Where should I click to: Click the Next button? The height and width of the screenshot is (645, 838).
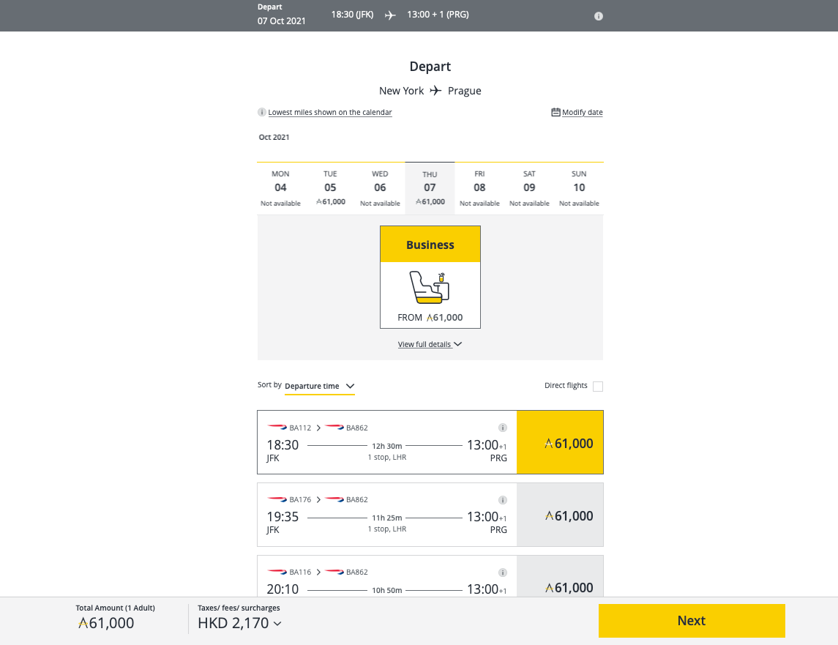(692, 620)
